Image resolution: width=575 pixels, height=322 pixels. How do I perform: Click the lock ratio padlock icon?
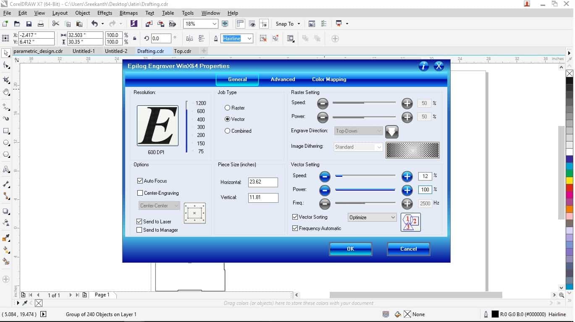click(x=134, y=39)
